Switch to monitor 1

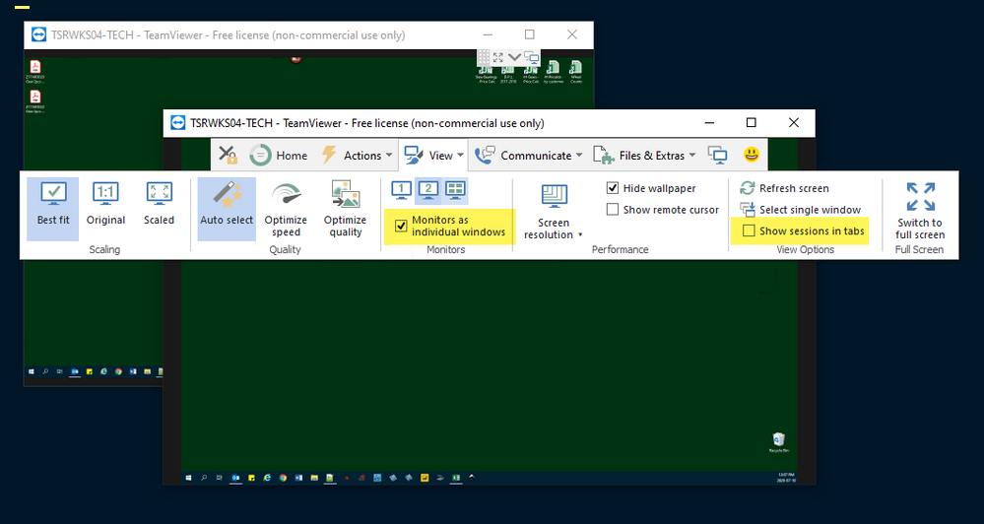pos(402,189)
